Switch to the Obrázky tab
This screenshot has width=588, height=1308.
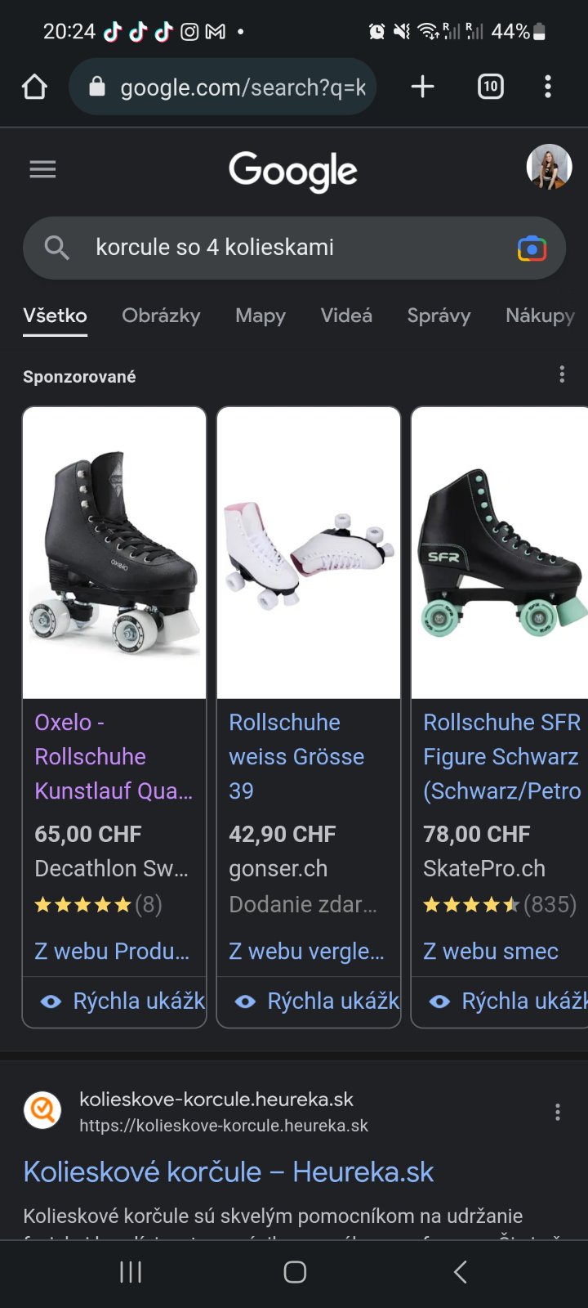tap(161, 316)
